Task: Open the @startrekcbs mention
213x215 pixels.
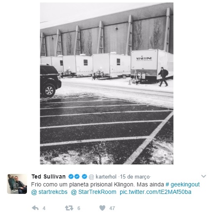Action: point(49,192)
